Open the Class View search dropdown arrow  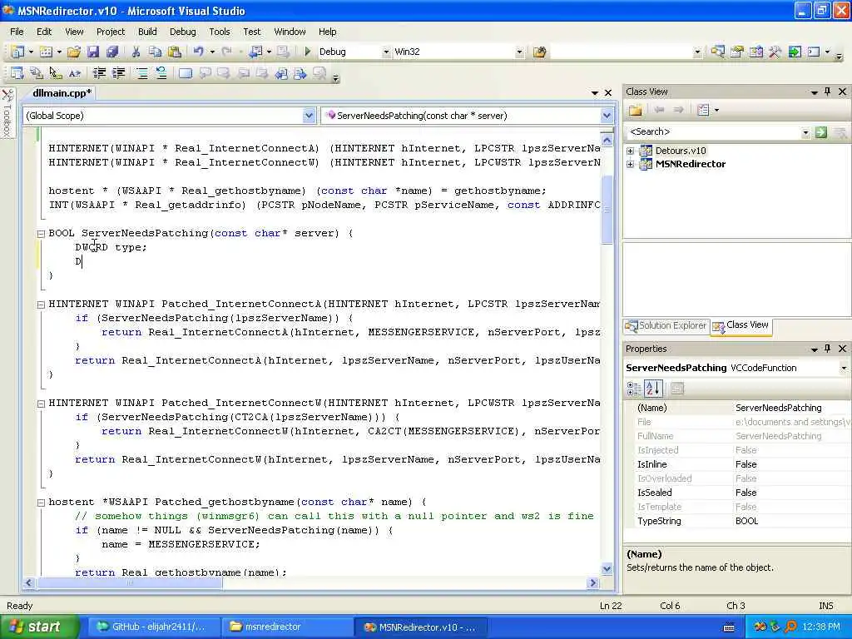tap(805, 132)
